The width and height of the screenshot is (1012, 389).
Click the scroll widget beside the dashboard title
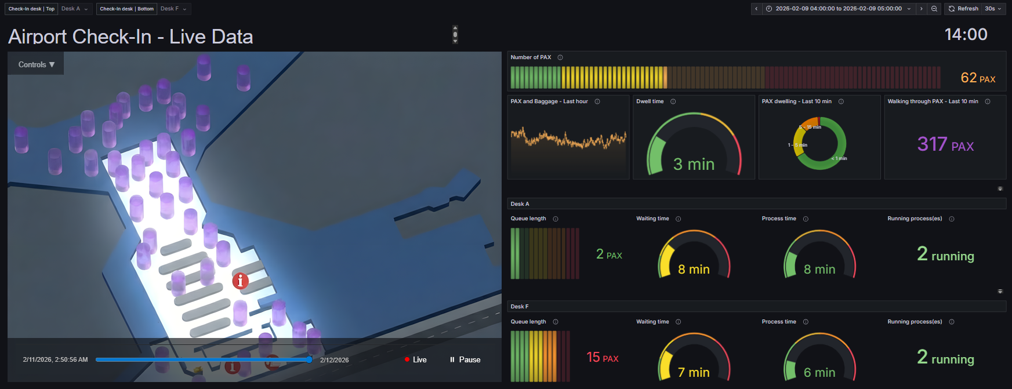click(x=455, y=34)
